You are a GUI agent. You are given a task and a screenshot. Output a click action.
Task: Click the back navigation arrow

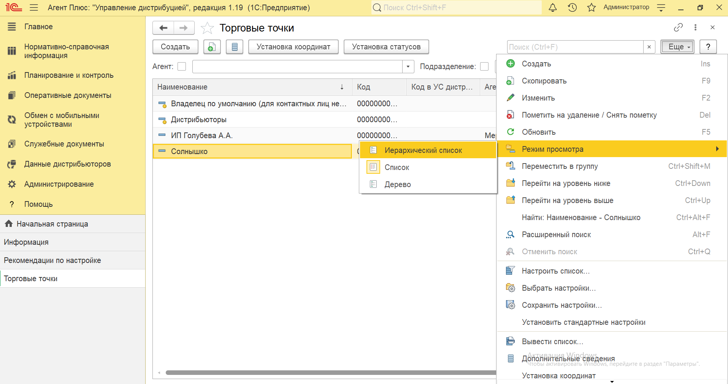(x=163, y=28)
